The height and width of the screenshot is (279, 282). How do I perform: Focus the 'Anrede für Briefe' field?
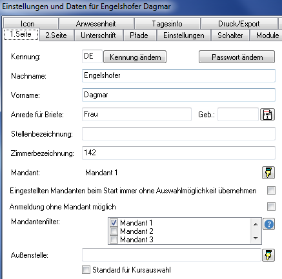click(x=137, y=114)
